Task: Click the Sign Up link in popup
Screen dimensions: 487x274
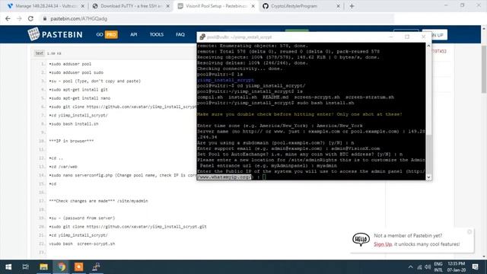Action: pyautogui.click(x=383, y=244)
